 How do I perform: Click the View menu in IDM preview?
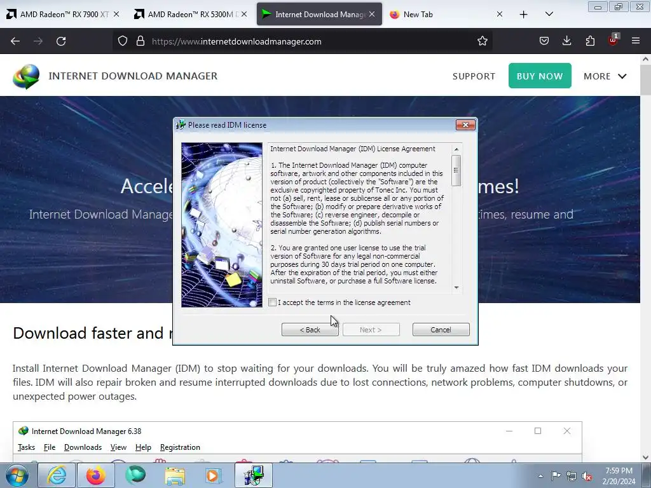pos(118,447)
